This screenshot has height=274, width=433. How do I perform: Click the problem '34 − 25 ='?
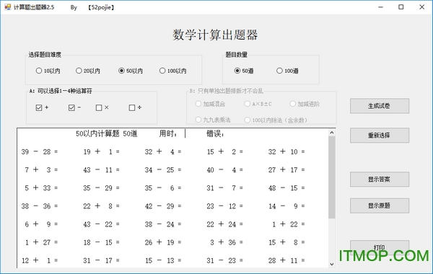tap(163, 169)
